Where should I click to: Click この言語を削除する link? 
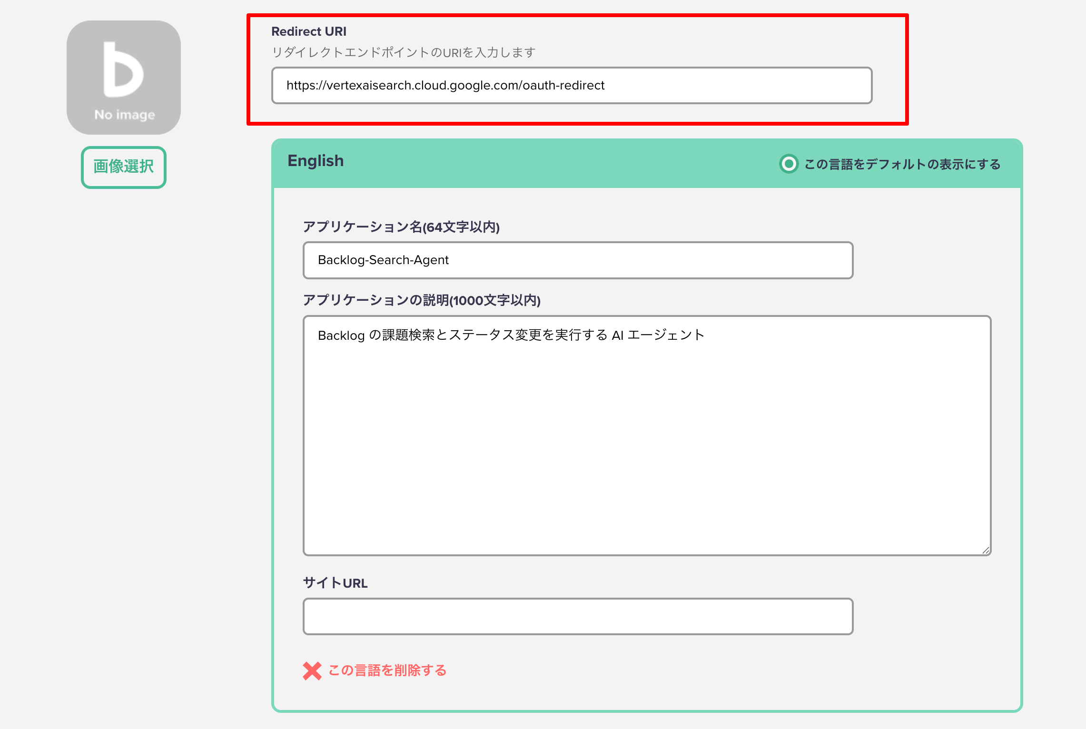[387, 670]
